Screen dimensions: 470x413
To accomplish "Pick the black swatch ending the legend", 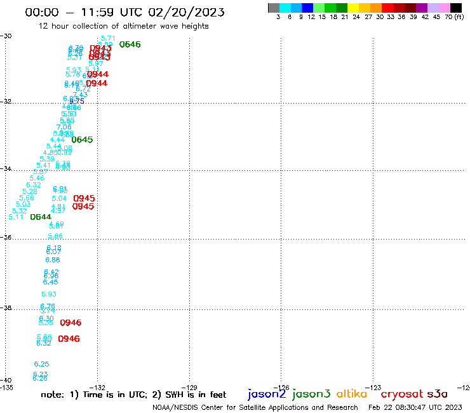I will [x=455, y=8].
